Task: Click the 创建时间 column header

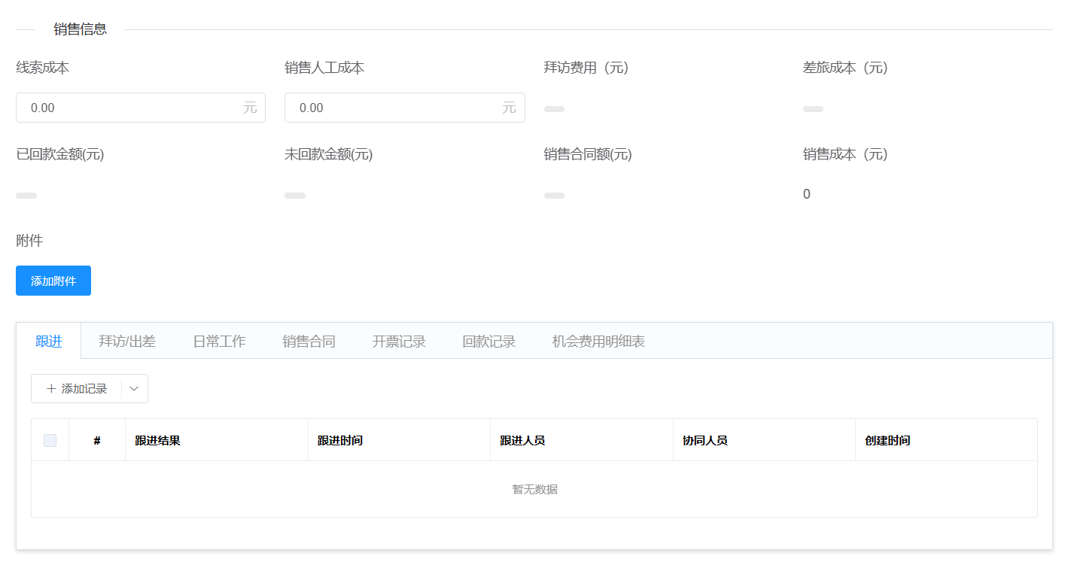Action: [x=887, y=440]
